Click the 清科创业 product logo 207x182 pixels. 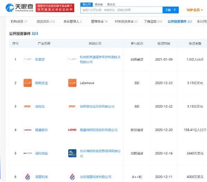(28, 153)
